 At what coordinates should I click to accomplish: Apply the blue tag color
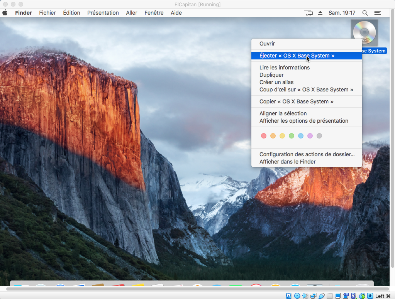click(301, 136)
